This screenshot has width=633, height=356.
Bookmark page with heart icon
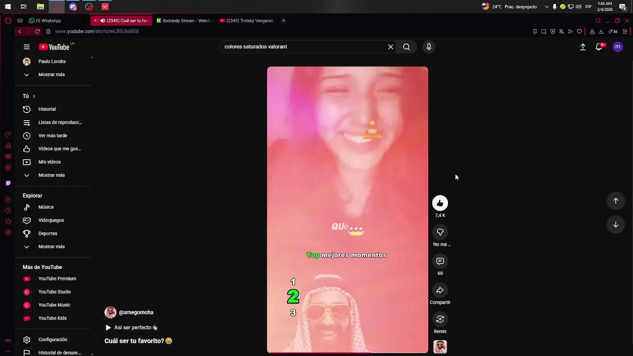coord(579,32)
